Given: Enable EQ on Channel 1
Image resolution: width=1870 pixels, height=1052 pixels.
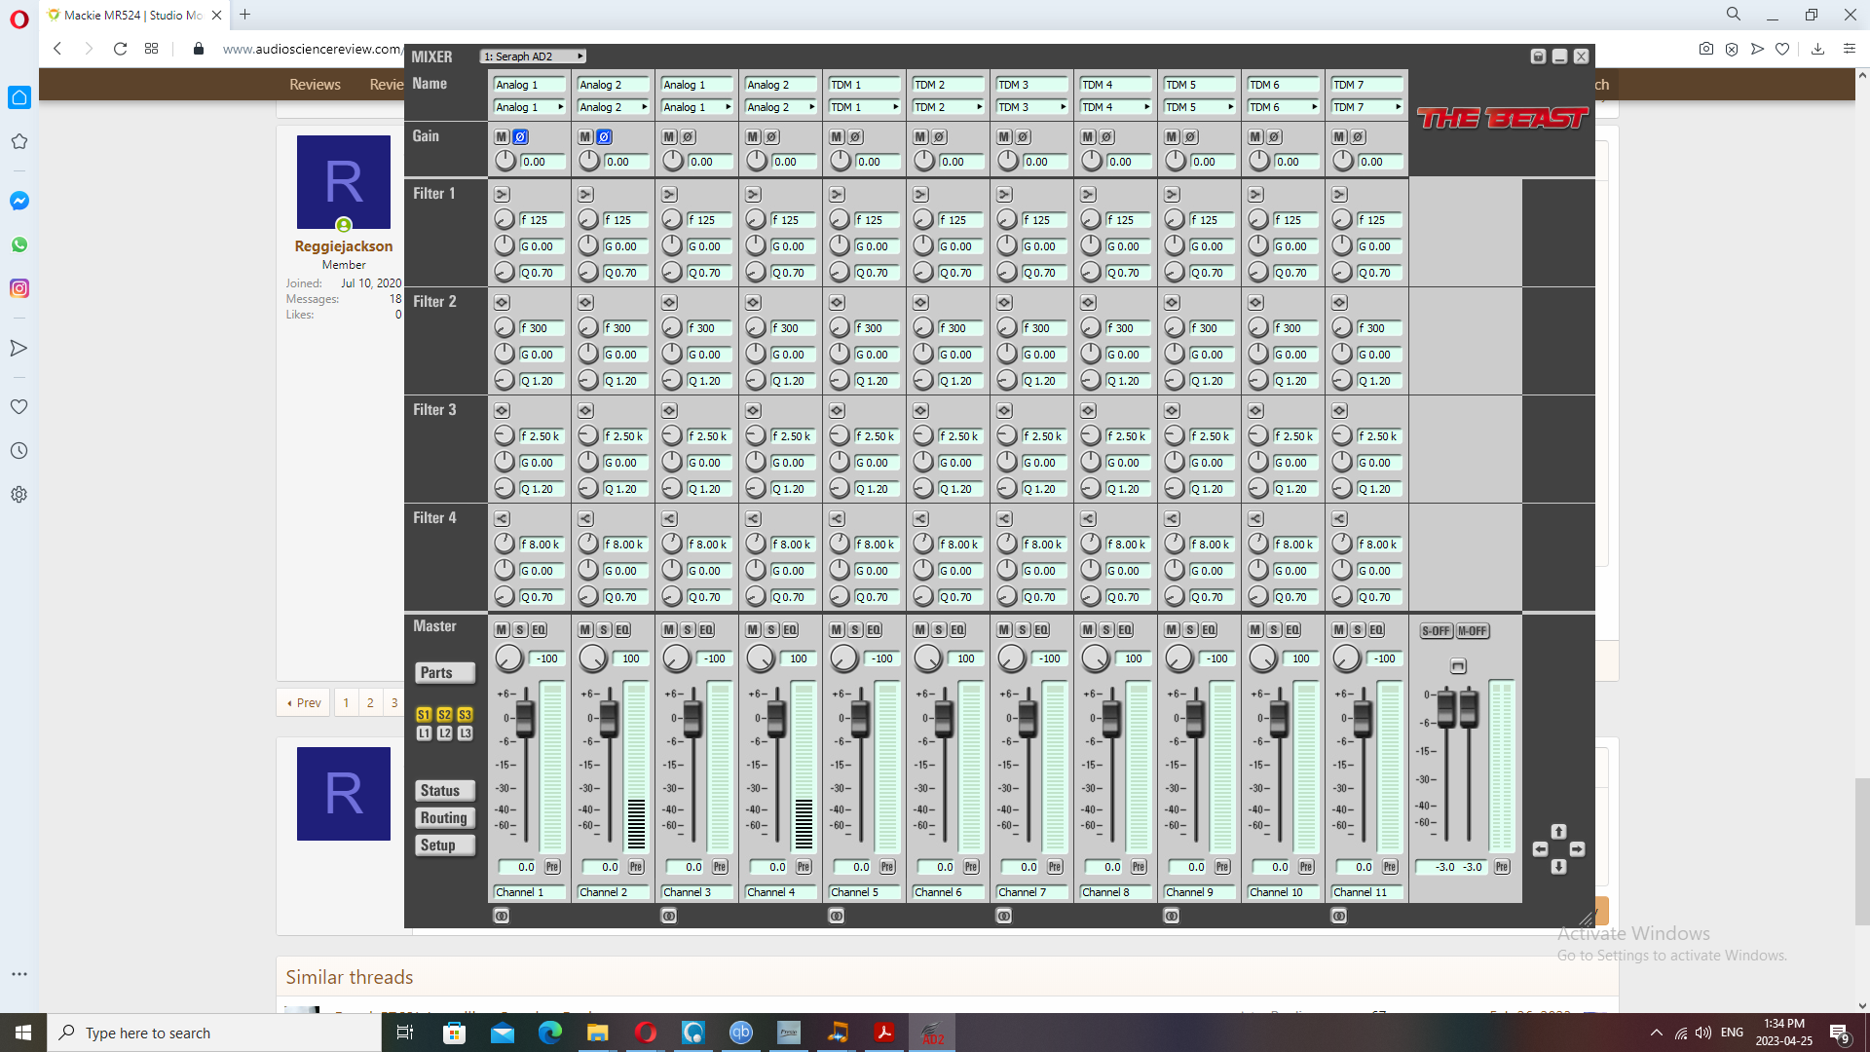Looking at the screenshot, I should click(x=539, y=630).
